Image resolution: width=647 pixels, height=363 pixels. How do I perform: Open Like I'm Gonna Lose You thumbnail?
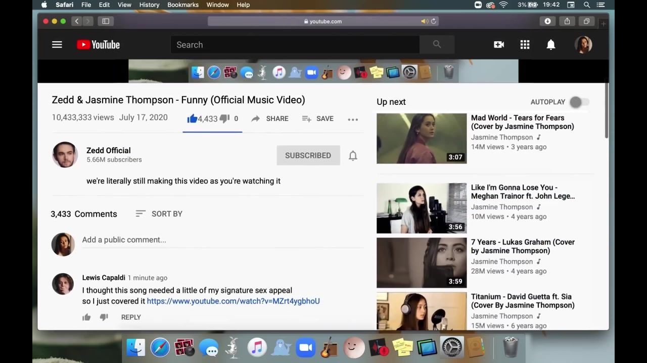click(x=422, y=208)
